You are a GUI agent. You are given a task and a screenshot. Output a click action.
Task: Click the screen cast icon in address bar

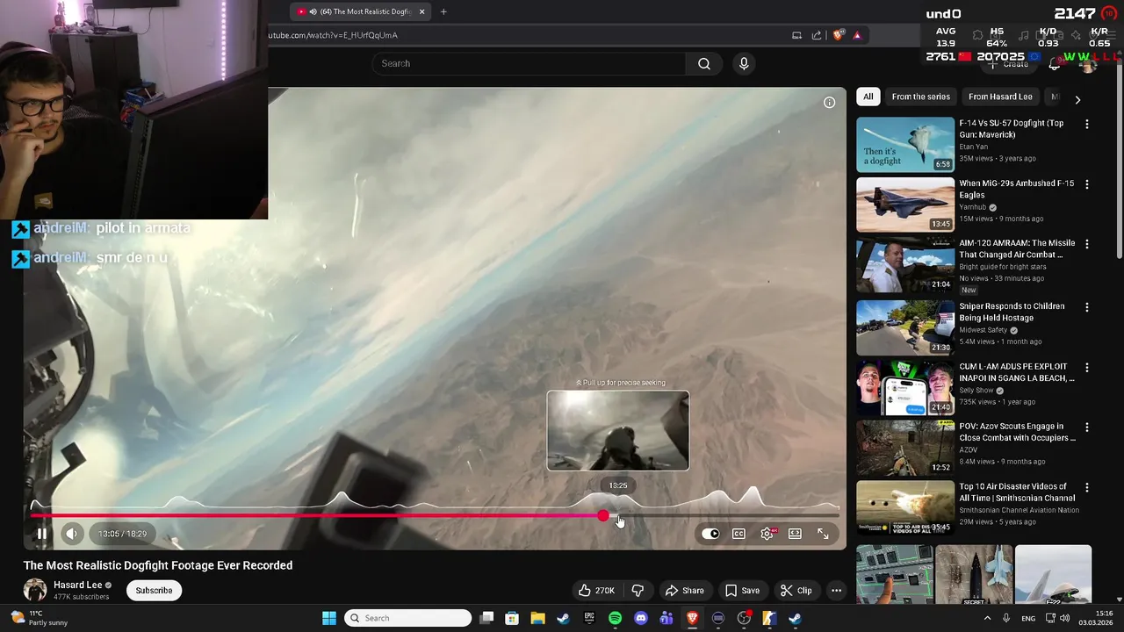click(x=796, y=35)
